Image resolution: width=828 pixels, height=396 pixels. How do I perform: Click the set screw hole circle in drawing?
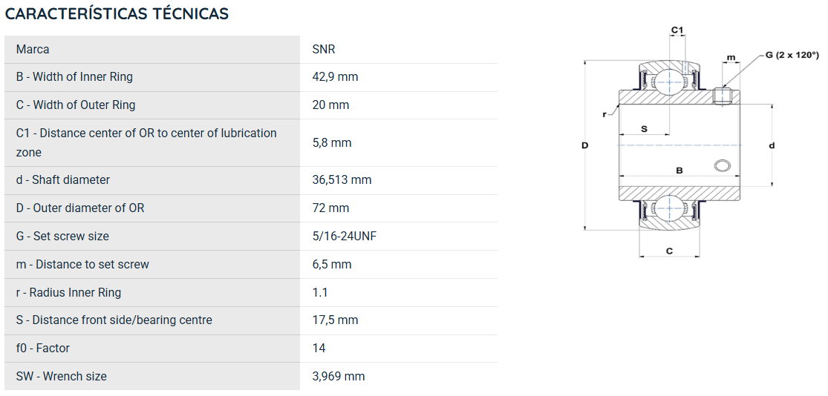pos(721,166)
